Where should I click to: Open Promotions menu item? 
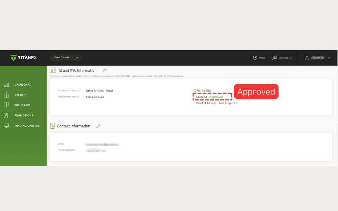click(x=24, y=115)
